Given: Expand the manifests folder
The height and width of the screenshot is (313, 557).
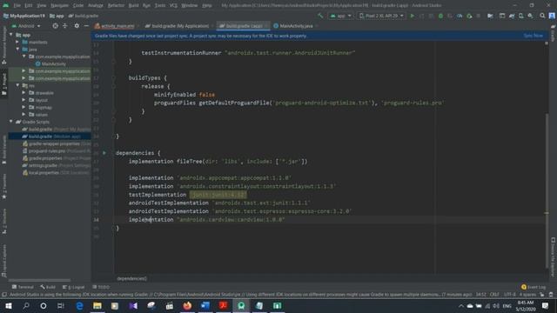Looking at the screenshot, I should pos(17,42).
